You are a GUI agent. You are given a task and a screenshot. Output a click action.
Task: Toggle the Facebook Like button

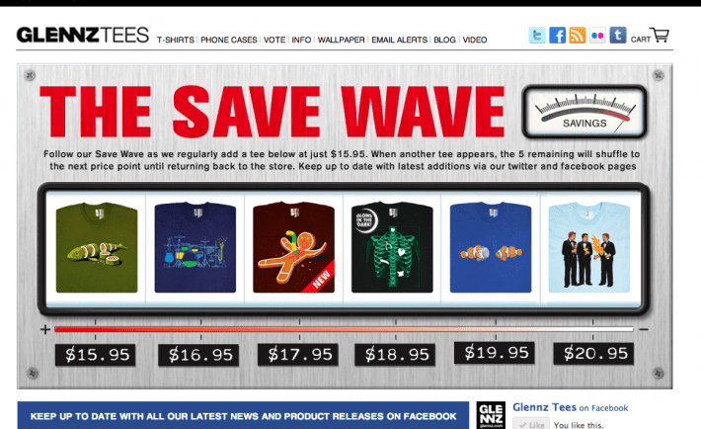click(531, 424)
